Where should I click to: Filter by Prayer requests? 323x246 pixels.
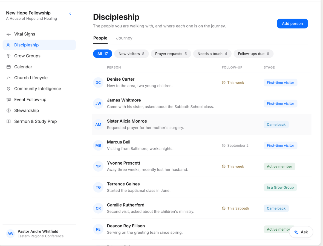(171, 54)
